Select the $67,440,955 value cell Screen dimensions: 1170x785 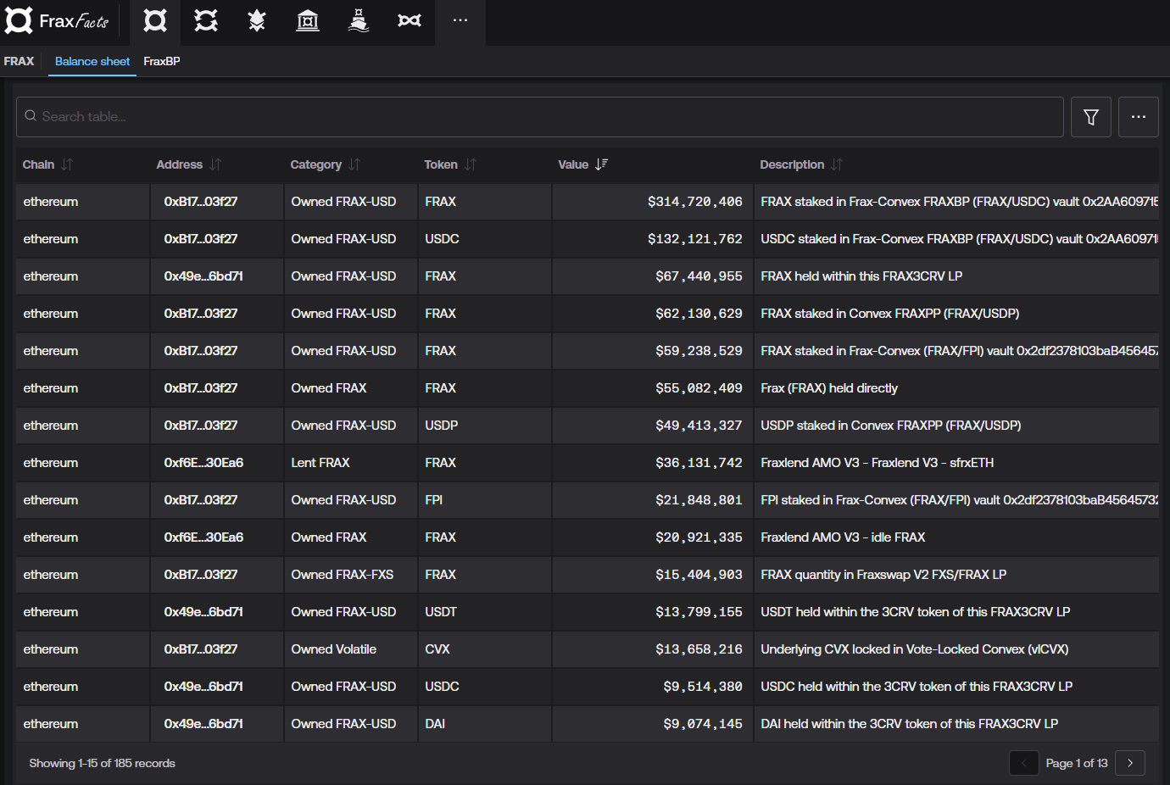point(653,276)
